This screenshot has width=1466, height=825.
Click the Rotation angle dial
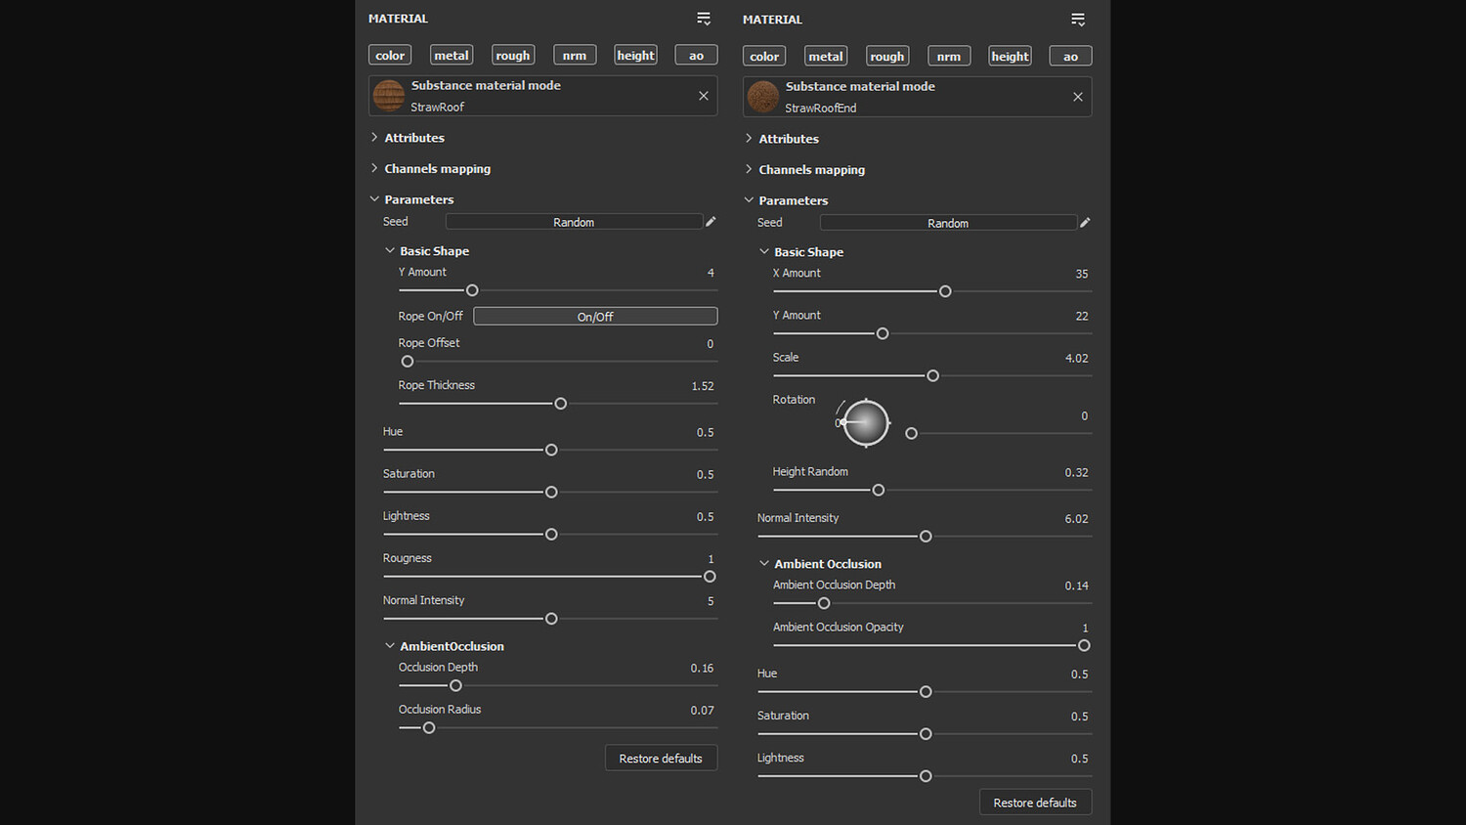point(866,423)
